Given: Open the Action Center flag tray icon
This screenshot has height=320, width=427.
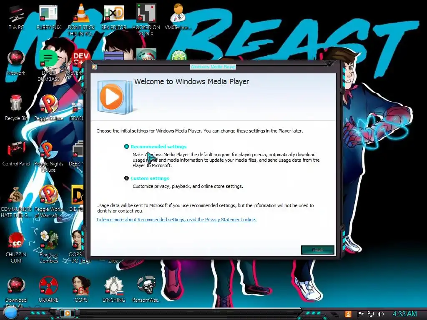Looking at the screenshot, I should 360,314.
